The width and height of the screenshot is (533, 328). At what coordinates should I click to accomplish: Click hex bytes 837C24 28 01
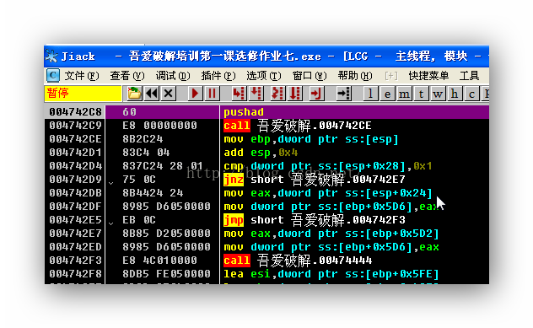[x=163, y=166]
